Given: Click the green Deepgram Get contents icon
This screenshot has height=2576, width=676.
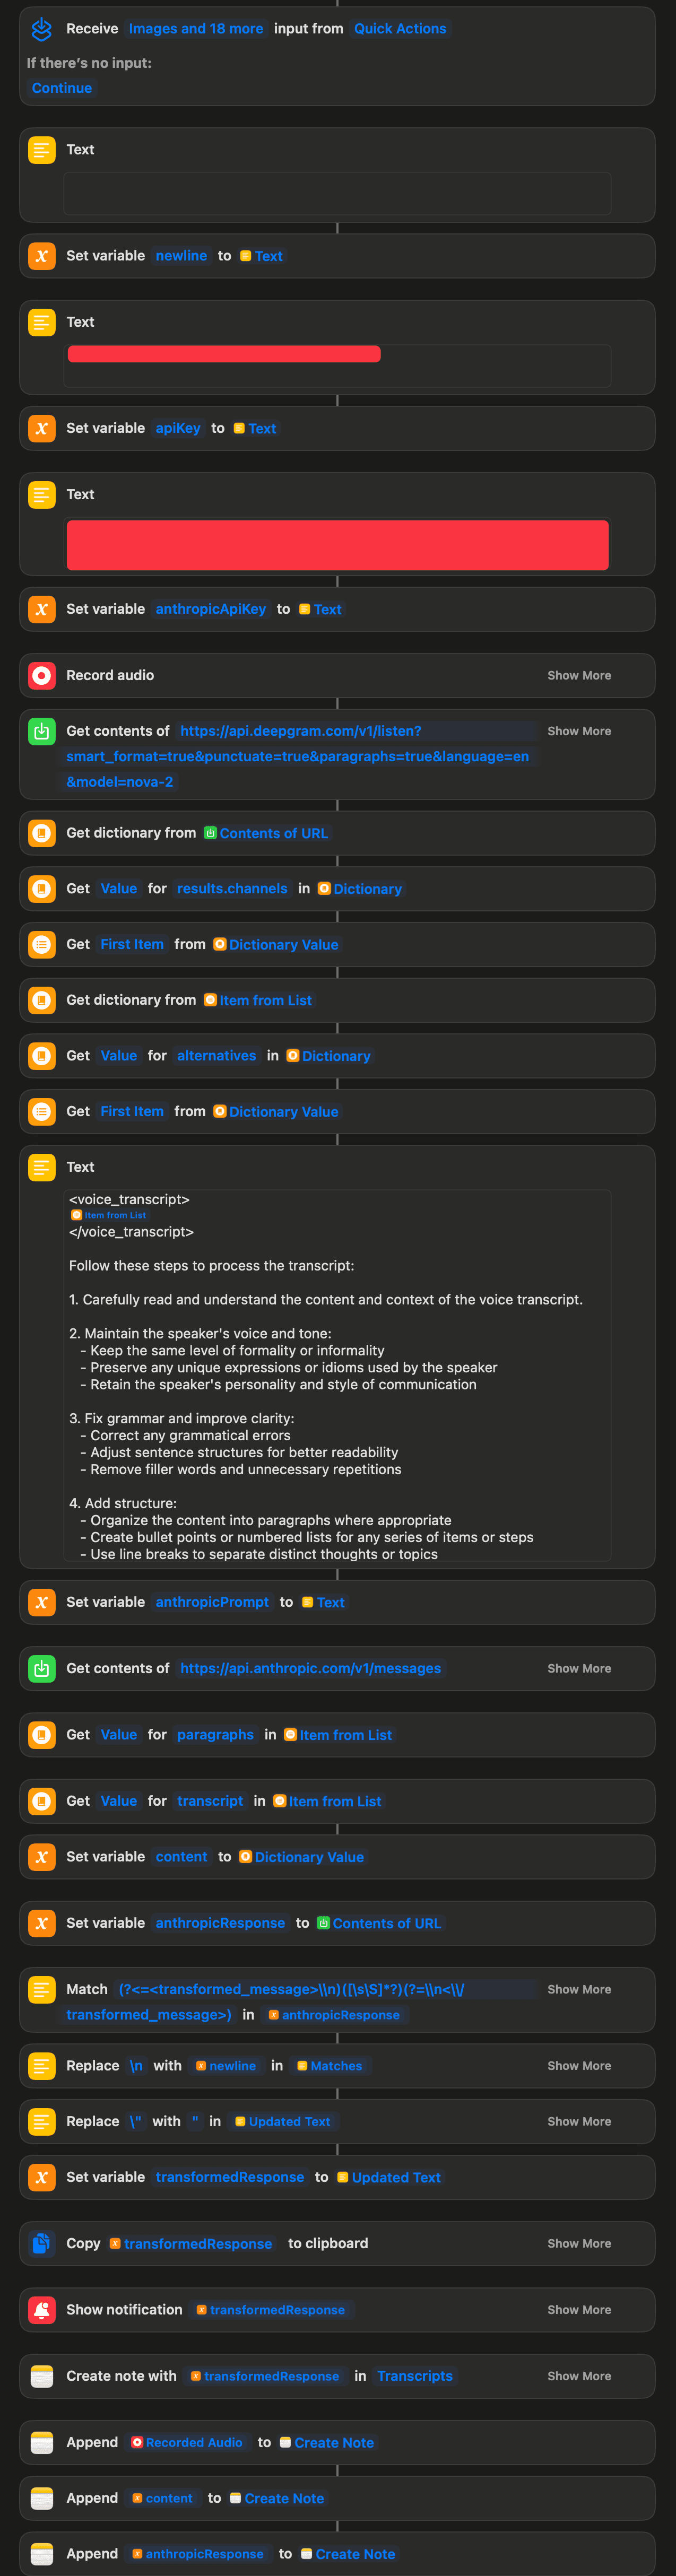Looking at the screenshot, I should coord(41,731).
